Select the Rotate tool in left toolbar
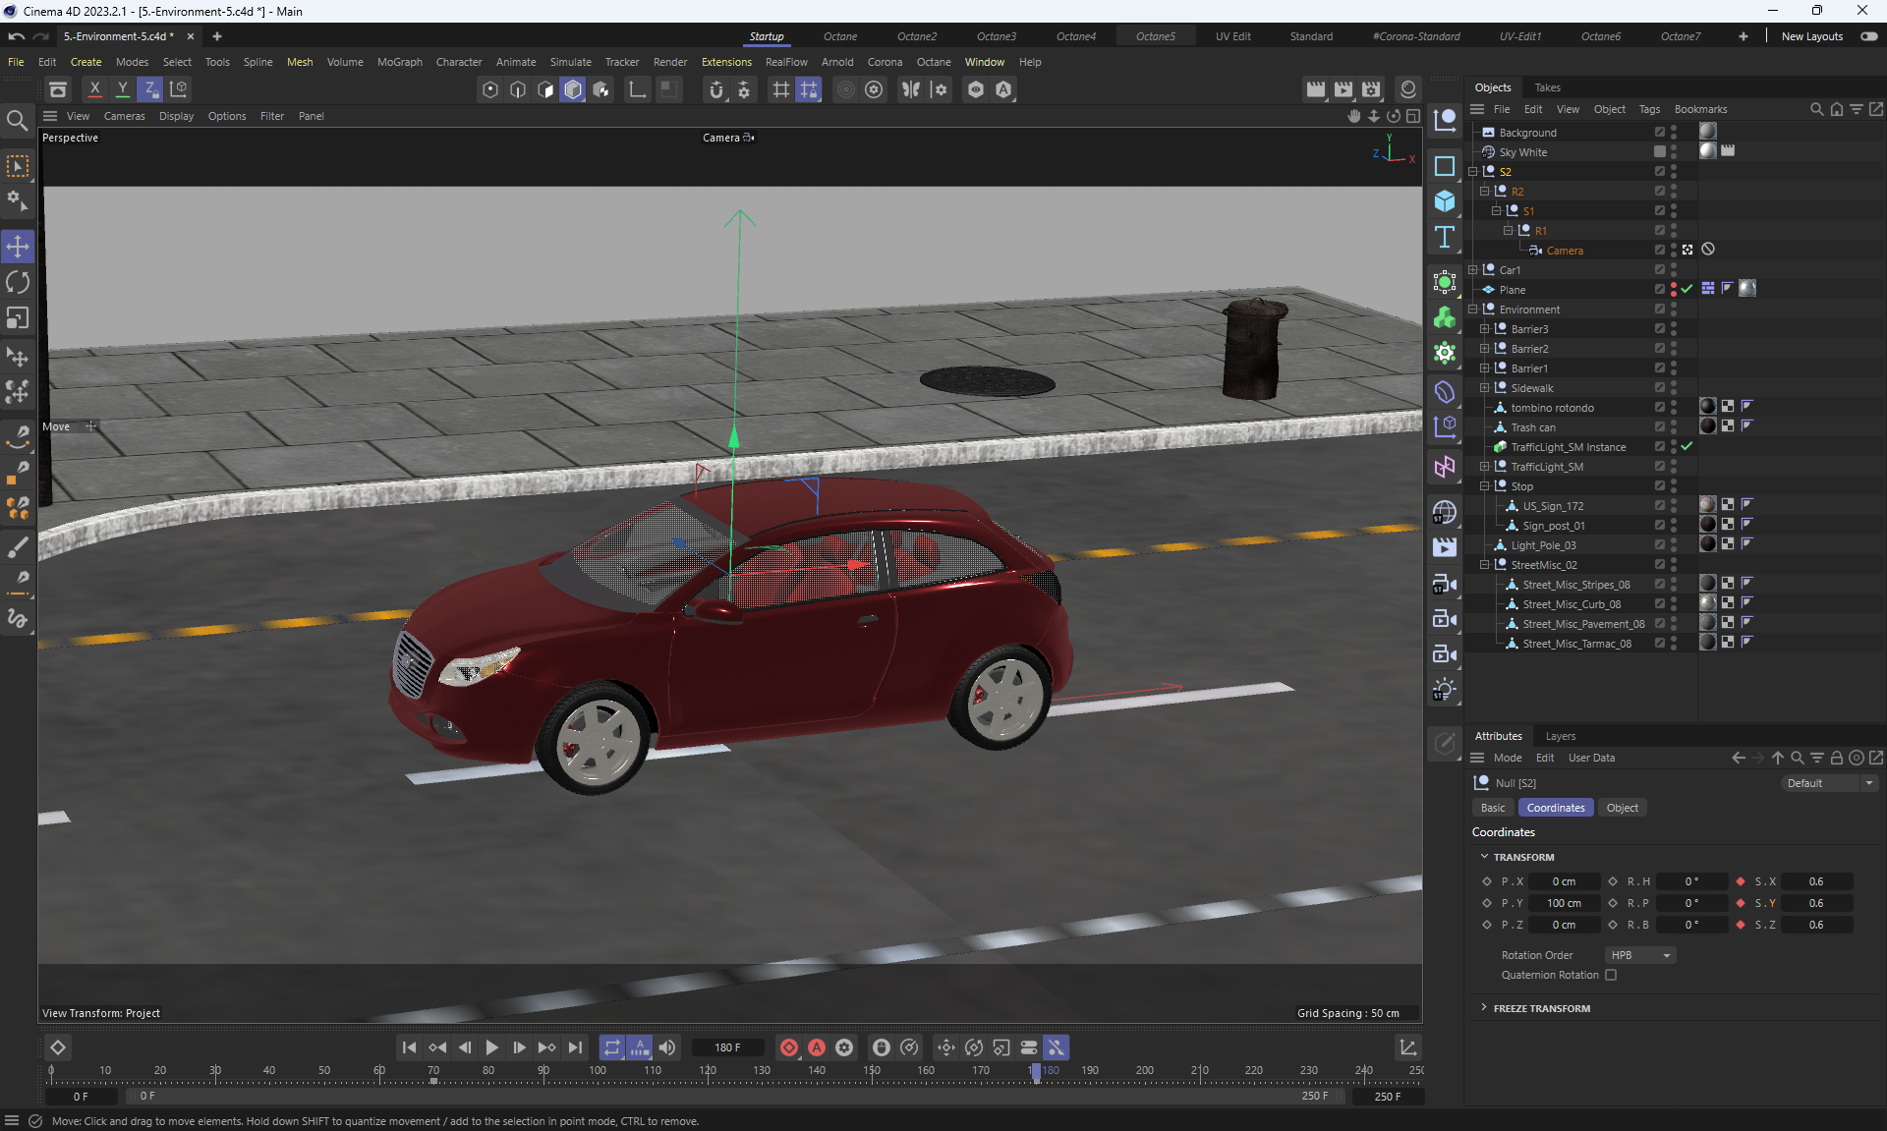 (18, 282)
